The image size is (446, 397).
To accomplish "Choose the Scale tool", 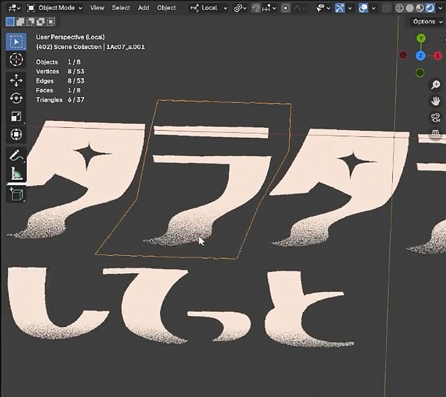I will [16, 116].
